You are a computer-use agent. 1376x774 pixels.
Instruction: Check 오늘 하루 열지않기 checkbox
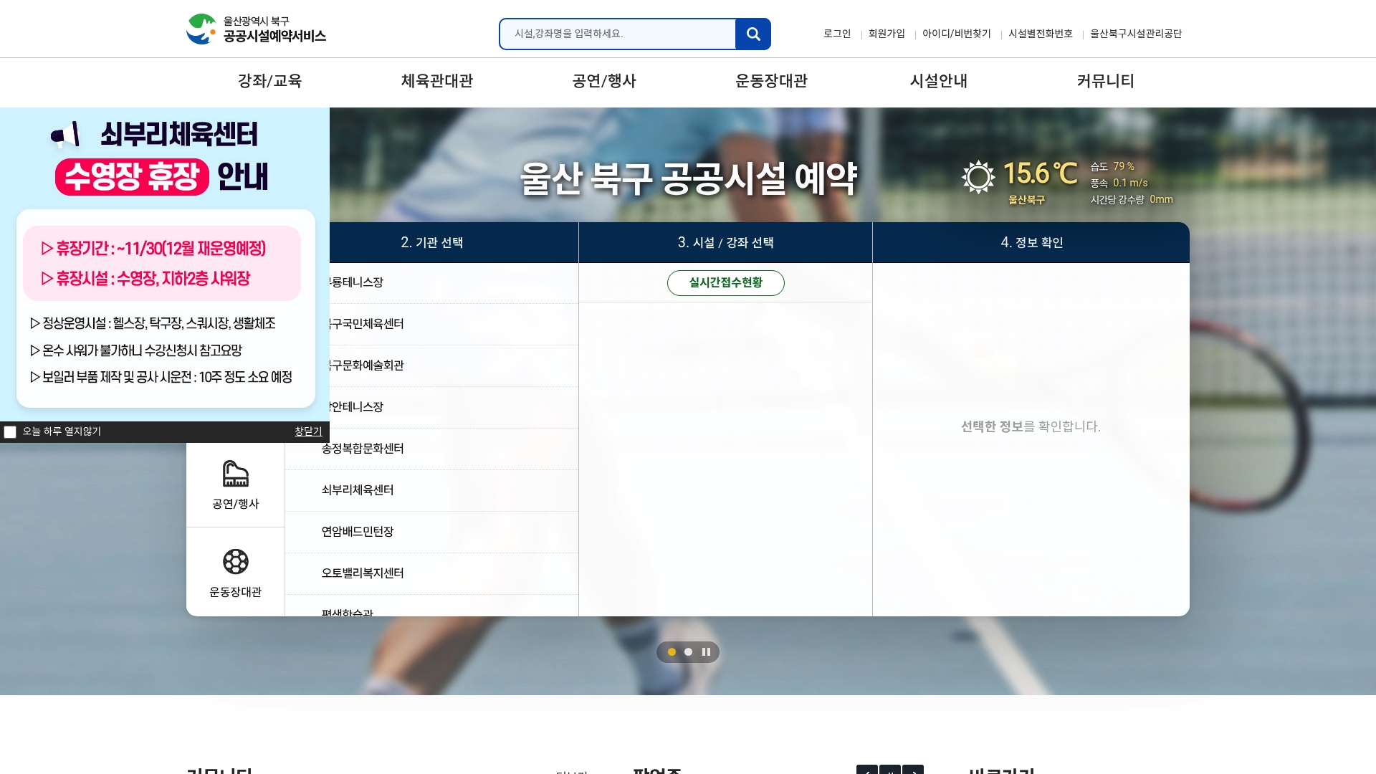tap(10, 431)
